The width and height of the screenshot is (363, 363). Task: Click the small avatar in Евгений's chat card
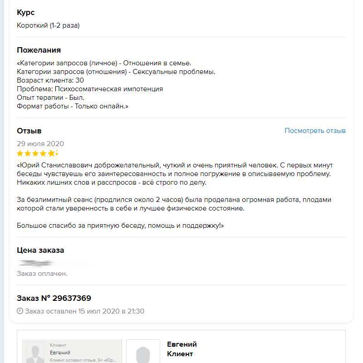pos(35,352)
